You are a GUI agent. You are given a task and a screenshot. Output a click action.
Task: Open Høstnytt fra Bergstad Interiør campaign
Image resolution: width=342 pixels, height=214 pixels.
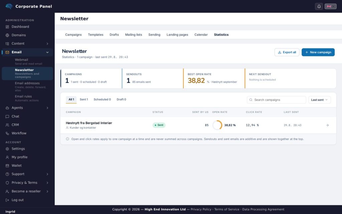89,123
